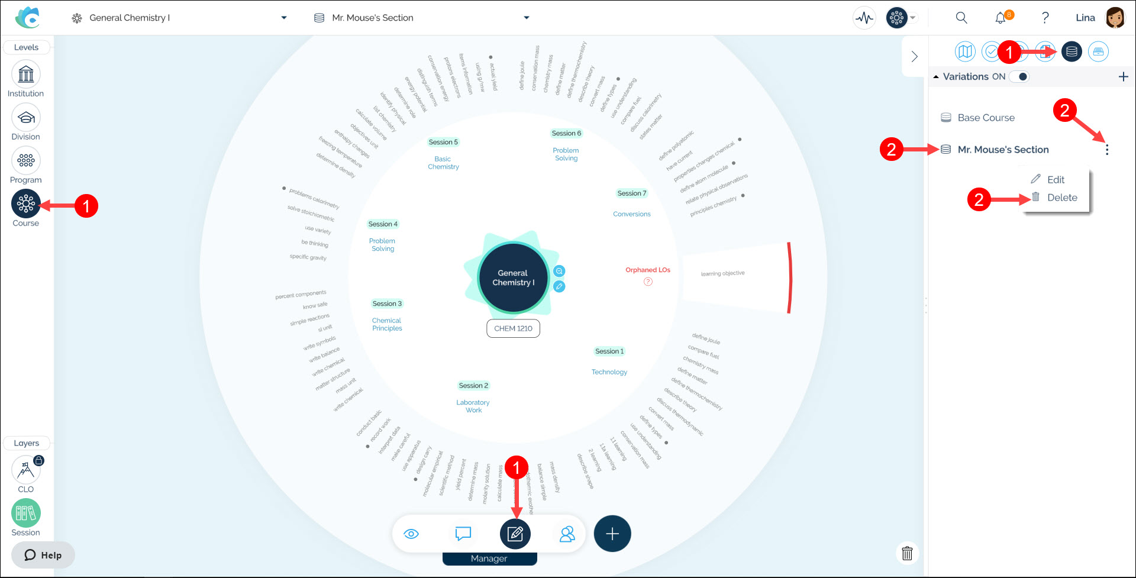Click the General Chemistry I center node
1136x578 pixels.
coord(513,277)
